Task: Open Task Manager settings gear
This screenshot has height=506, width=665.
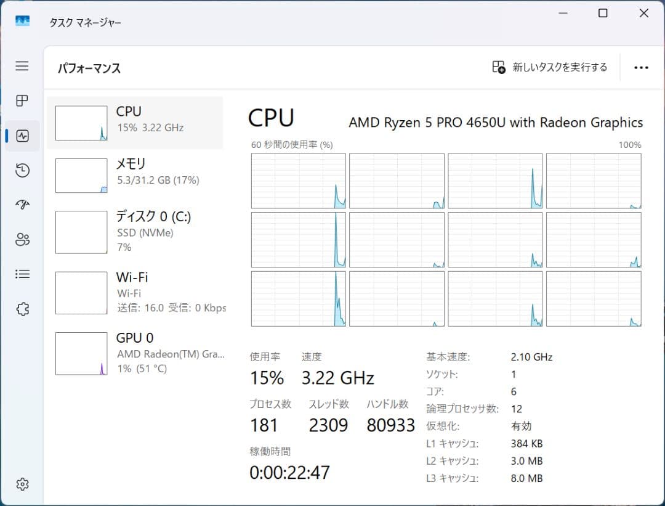Action: coord(22,484)
